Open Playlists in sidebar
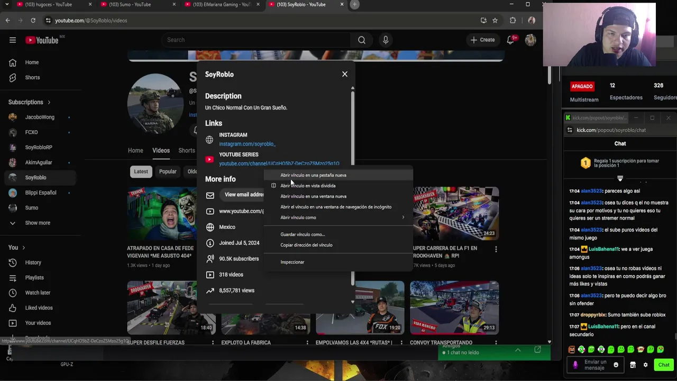Screen dimensions: 677x381 point(34,277)
